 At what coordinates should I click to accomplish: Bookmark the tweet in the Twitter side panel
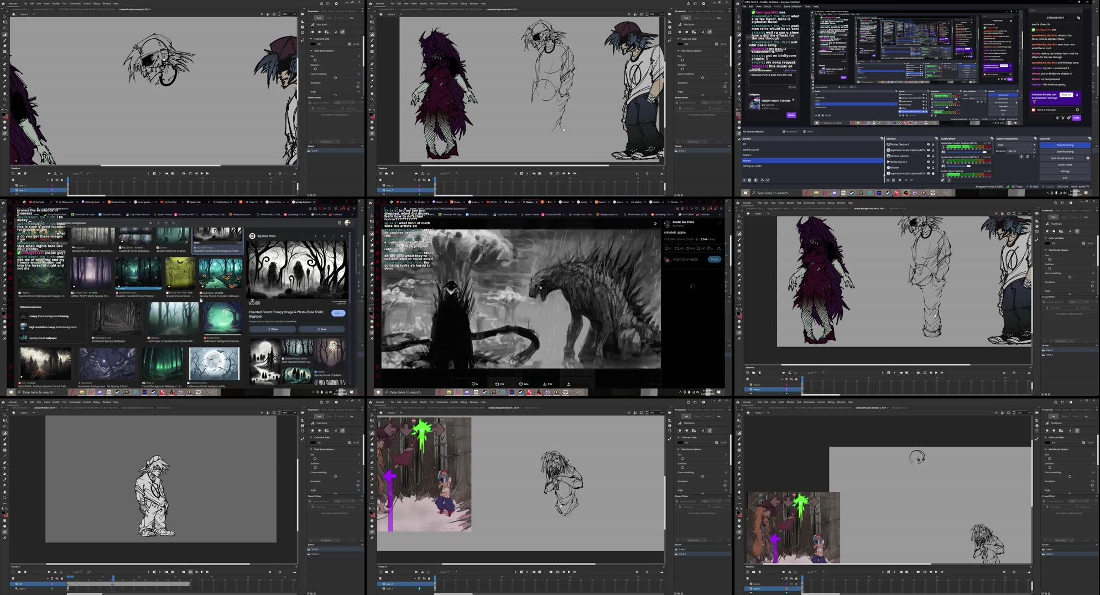698,249
